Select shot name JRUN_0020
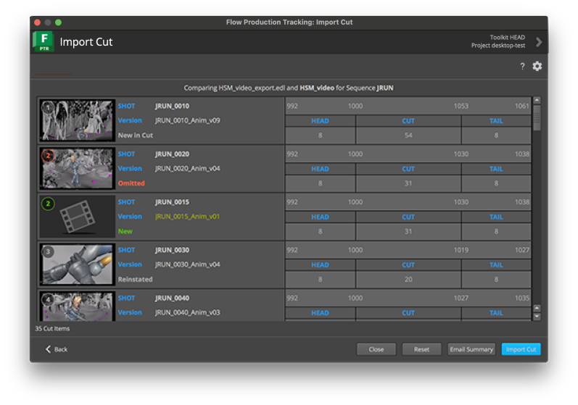 coord(172,154)
